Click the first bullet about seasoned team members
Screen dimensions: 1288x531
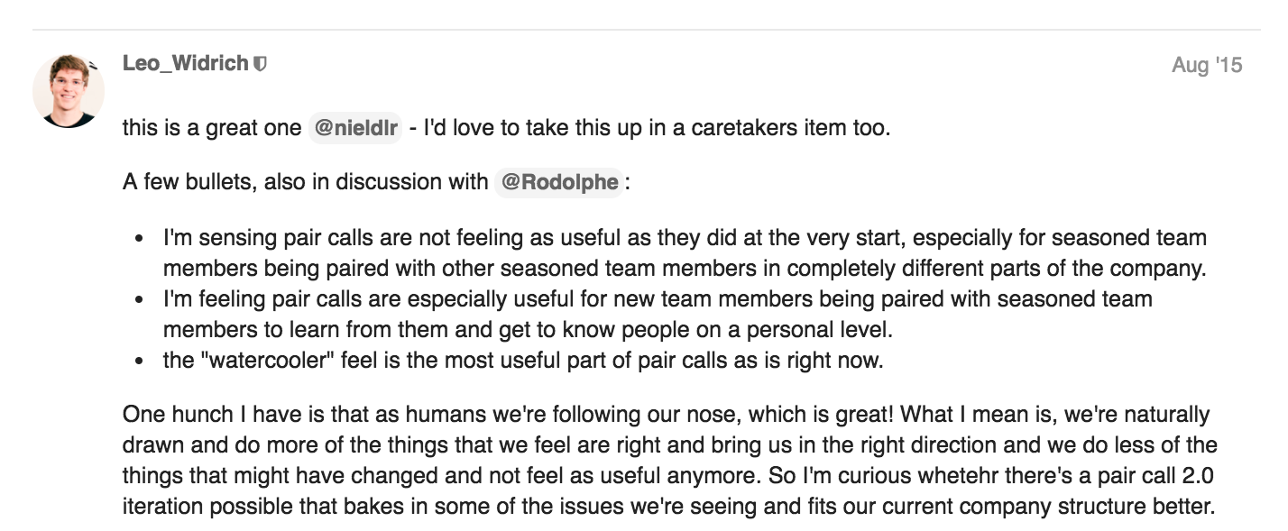(x=685, y=253)
